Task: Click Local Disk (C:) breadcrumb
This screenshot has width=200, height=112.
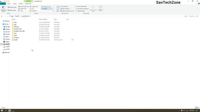Action: click(25, 16)
